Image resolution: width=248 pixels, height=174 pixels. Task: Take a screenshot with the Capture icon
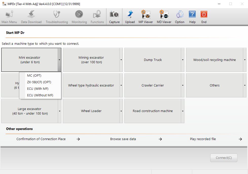click(x=114, y=16)
